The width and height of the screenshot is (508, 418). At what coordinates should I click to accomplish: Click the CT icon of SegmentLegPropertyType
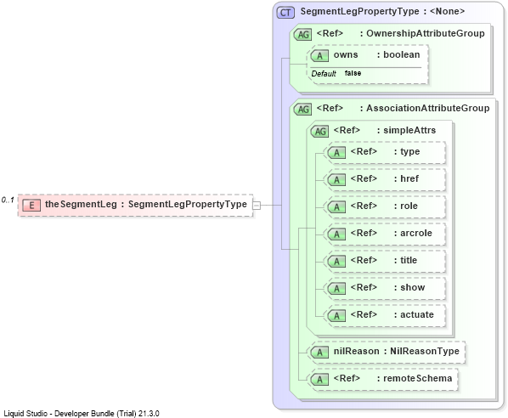click(x=285, y=12)
